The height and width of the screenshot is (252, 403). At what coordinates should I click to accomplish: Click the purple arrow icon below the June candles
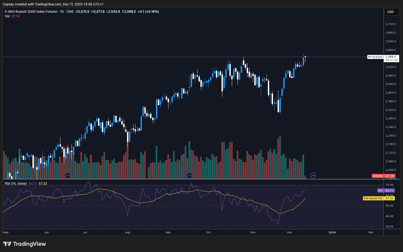pos(68,175)
